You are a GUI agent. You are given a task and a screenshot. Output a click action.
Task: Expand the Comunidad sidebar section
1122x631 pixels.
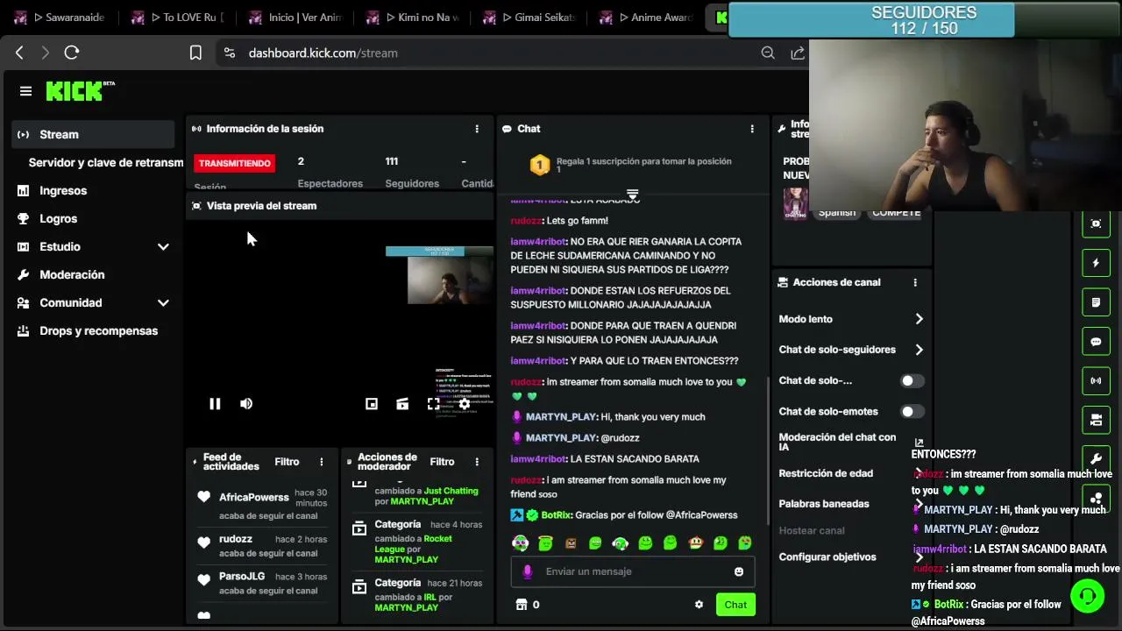[x=163, y=303]
